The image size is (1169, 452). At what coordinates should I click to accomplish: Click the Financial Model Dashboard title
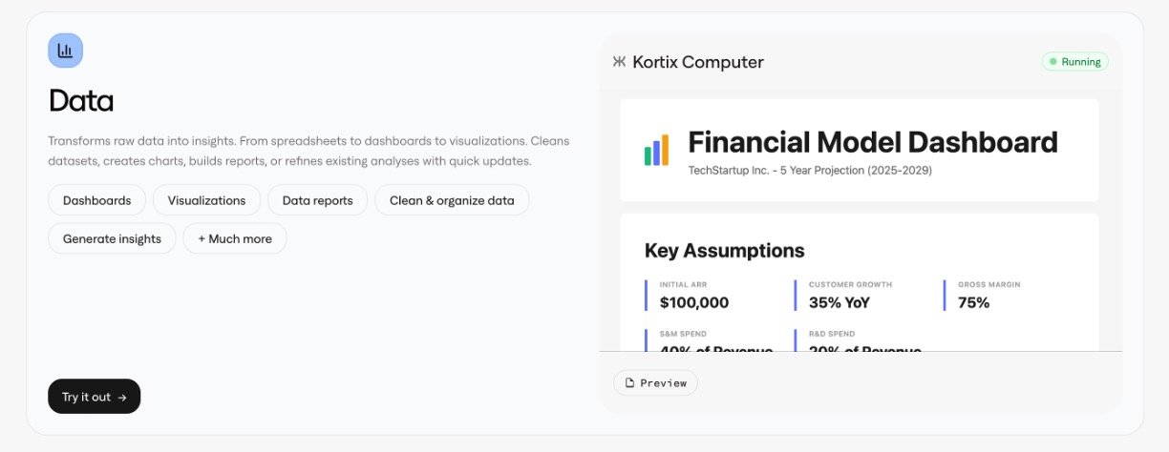pos(872,143)
